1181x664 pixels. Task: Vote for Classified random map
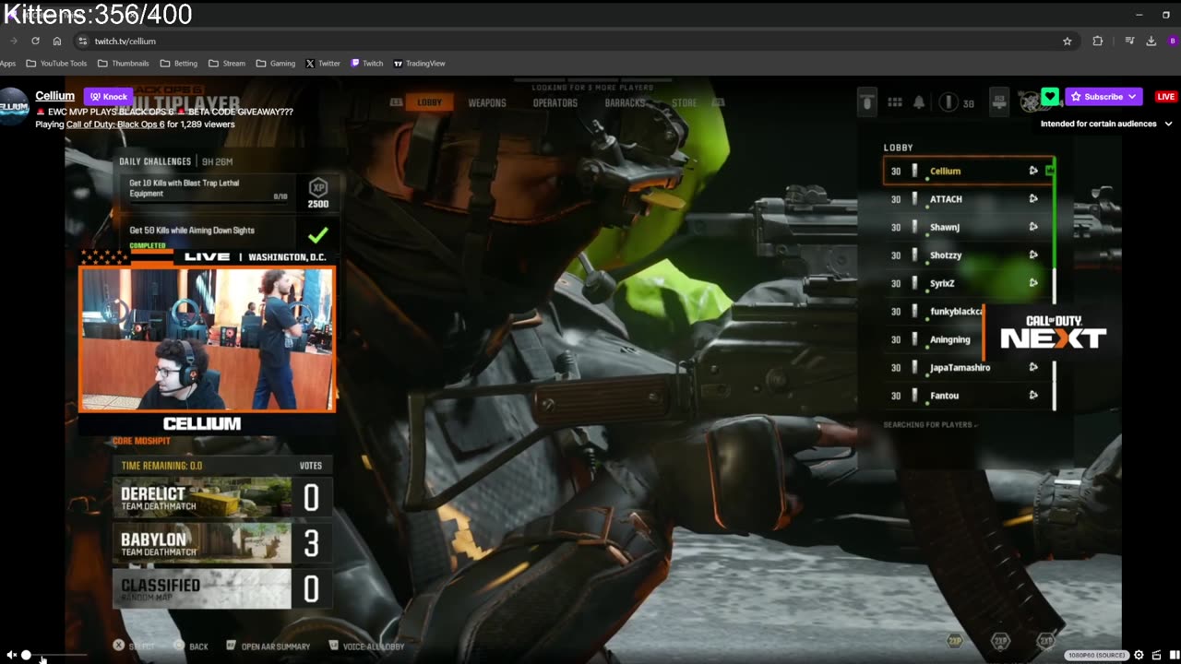(x=222, y=588)
